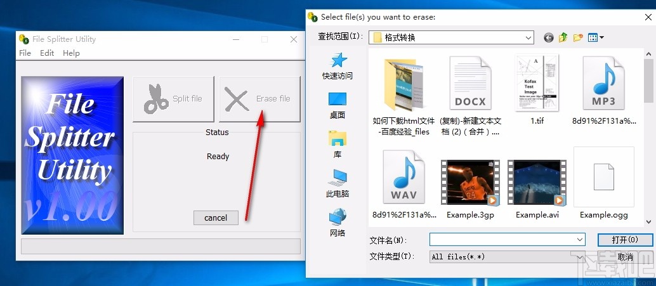
Task: Click the 格式转换 folder icon in the combo box
Action: pos(377,37)
